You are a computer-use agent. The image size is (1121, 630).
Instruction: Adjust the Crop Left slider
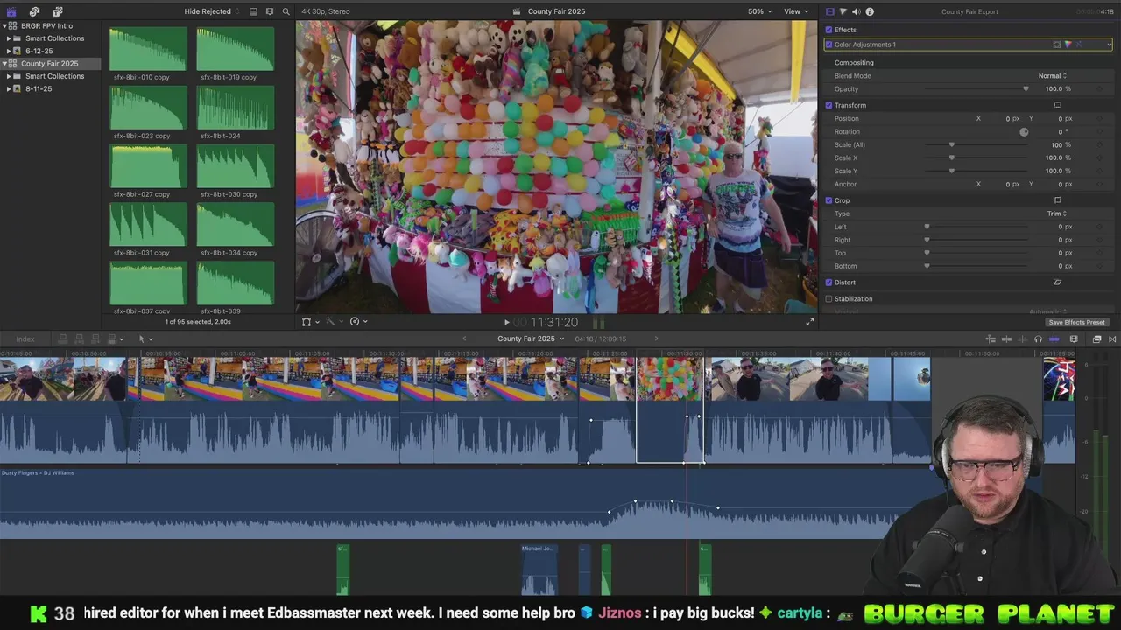click(x=927, y=227)
